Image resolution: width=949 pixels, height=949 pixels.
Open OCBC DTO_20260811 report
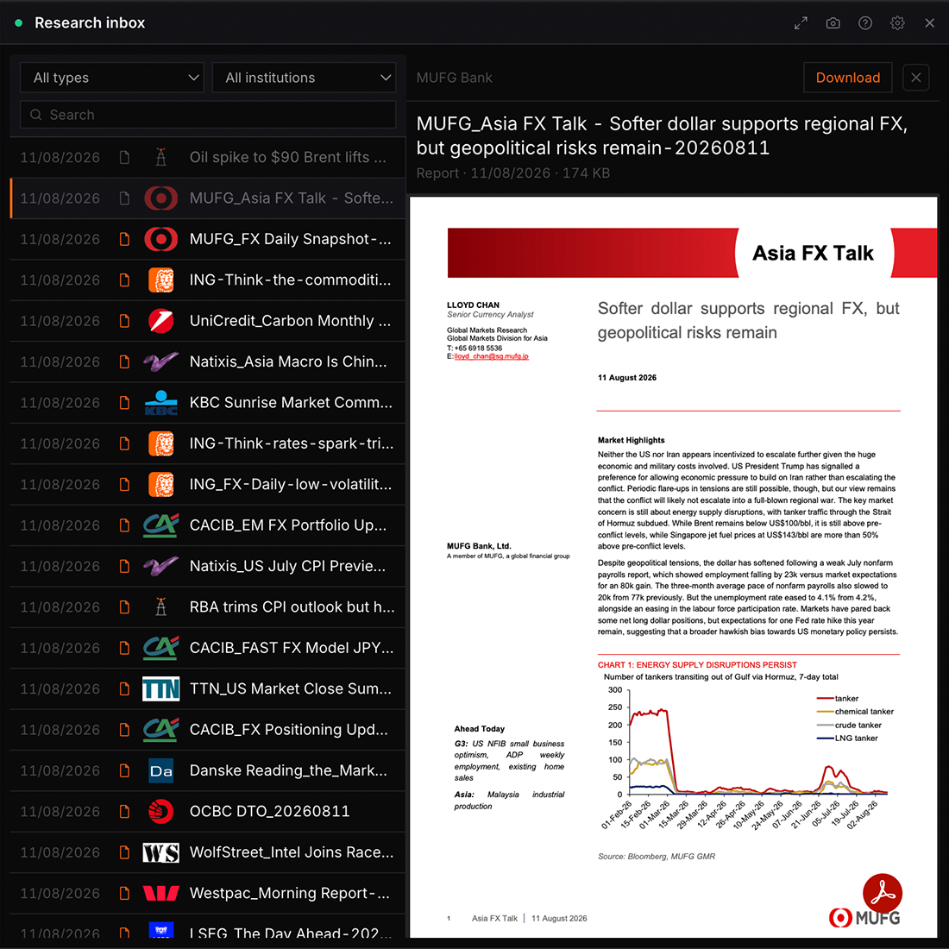208,811
